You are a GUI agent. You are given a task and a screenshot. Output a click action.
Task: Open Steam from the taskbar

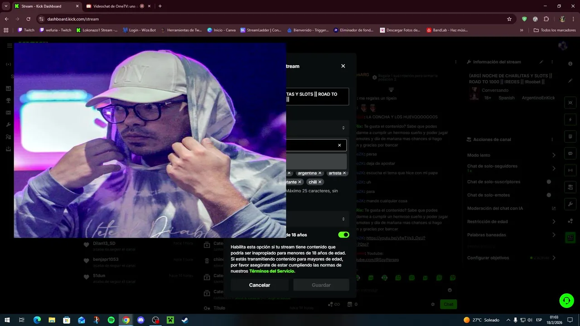[x=185, y=320]
